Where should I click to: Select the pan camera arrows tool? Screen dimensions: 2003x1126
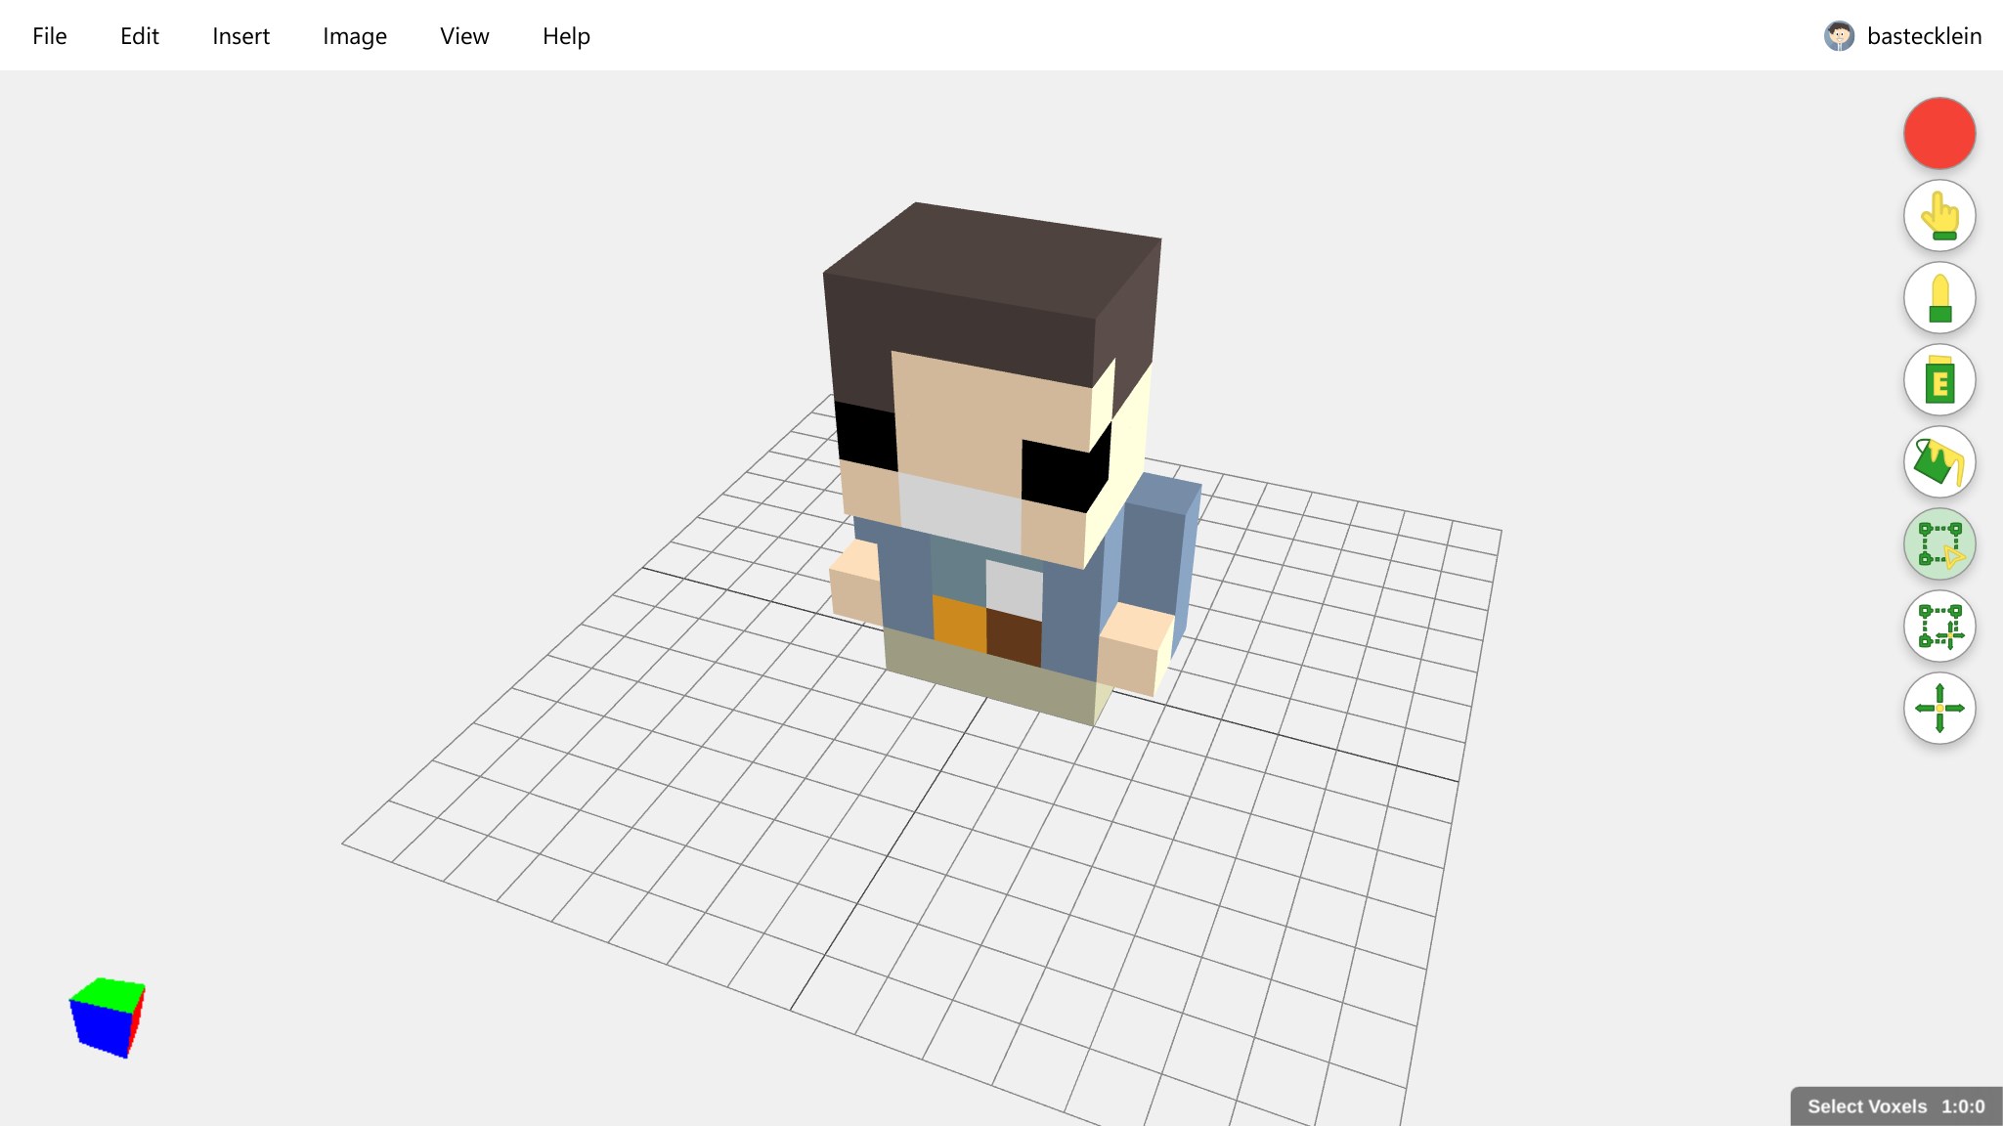(x=1940, y=709)
